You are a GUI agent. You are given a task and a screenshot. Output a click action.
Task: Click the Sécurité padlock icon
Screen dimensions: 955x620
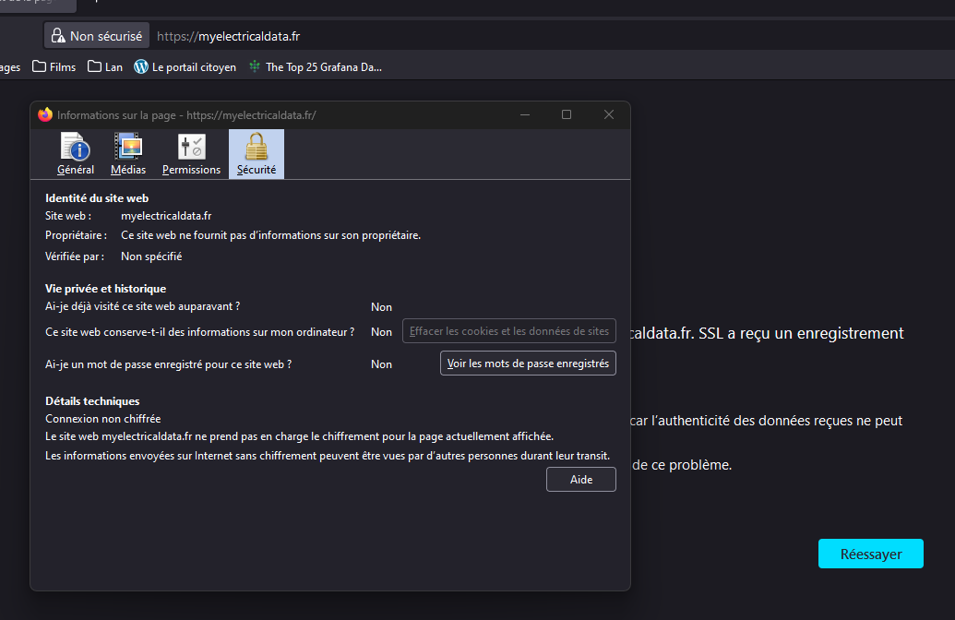pyautogui.click(x=256, y=148)
